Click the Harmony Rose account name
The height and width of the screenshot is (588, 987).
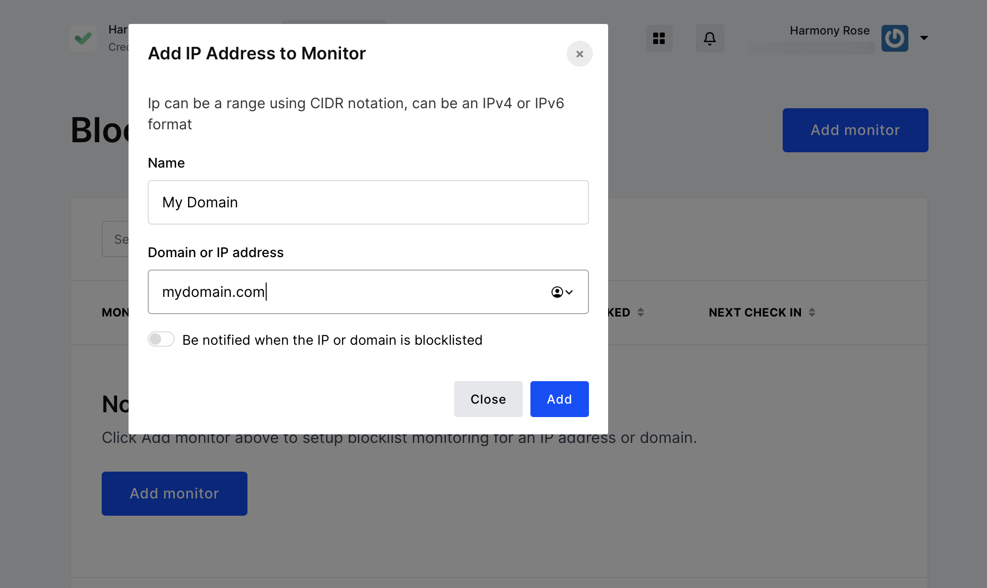(x=829, y=31)
